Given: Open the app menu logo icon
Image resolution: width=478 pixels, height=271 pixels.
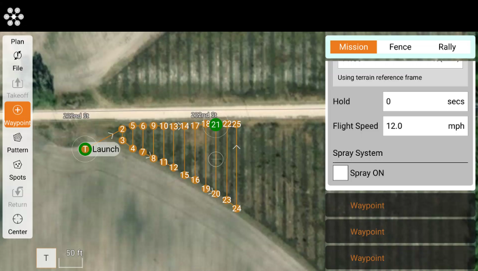Looking at the screenshot, I should 14,17.
